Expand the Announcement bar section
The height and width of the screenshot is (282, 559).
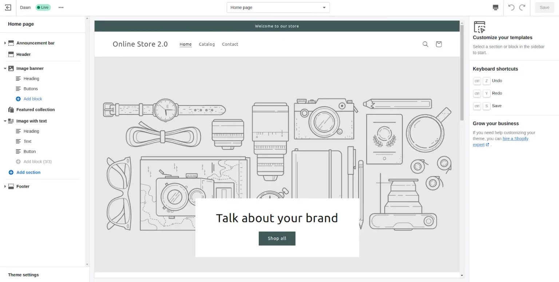click(5, 43)
